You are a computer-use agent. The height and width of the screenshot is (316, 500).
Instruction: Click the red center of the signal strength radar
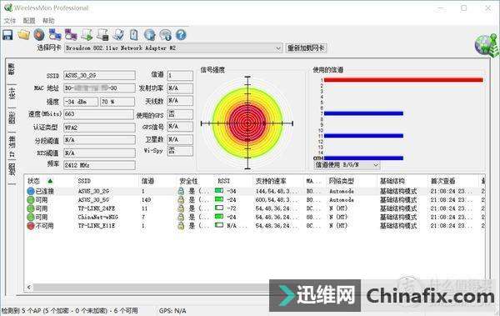247,123
